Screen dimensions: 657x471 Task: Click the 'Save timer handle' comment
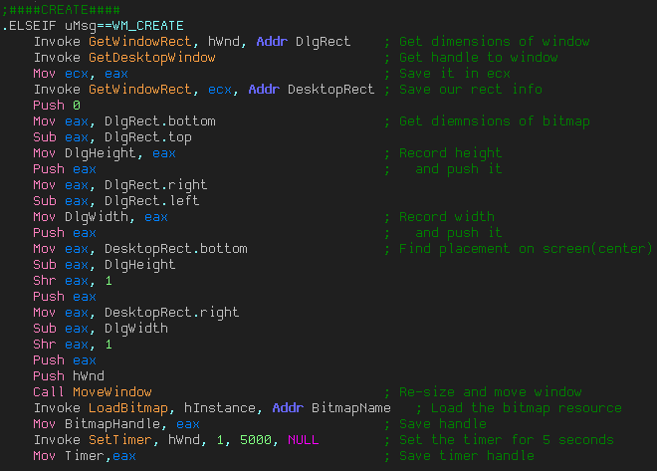point(467,456)
